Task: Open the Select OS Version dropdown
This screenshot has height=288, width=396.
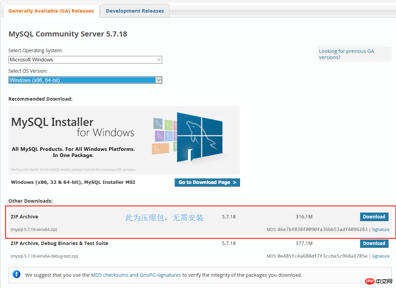Action: coord(85,80)
